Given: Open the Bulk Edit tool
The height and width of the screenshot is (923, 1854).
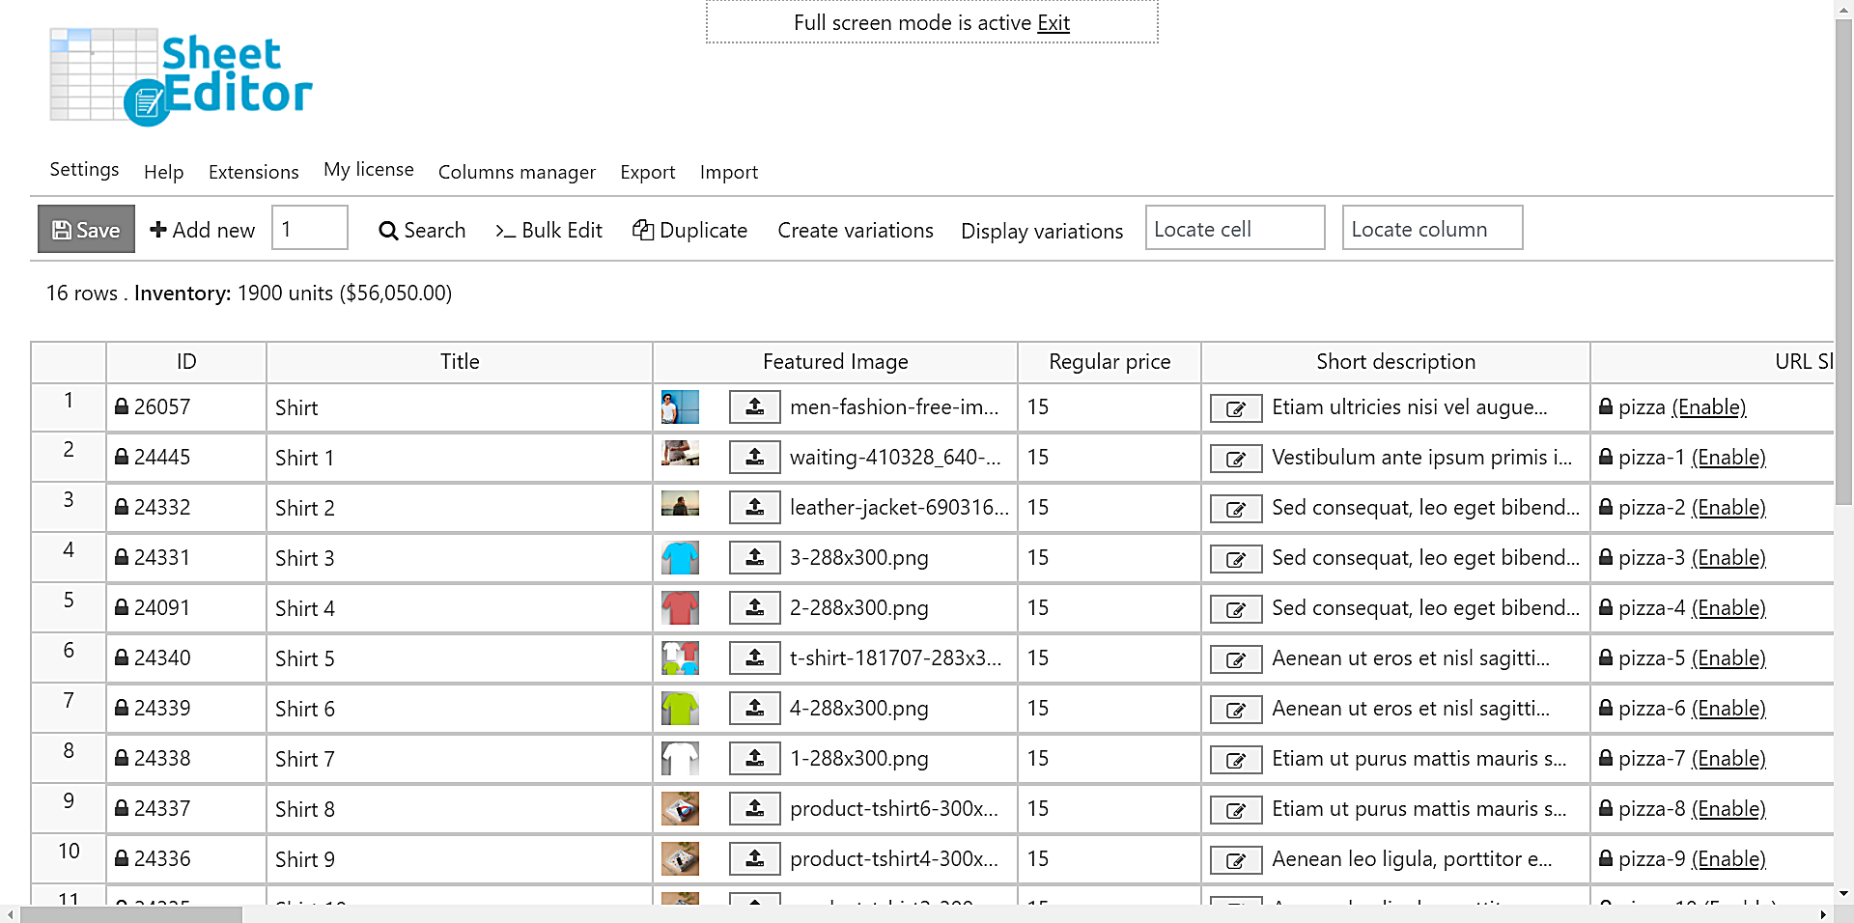Looking at the screenshot, I should (548, 230).
